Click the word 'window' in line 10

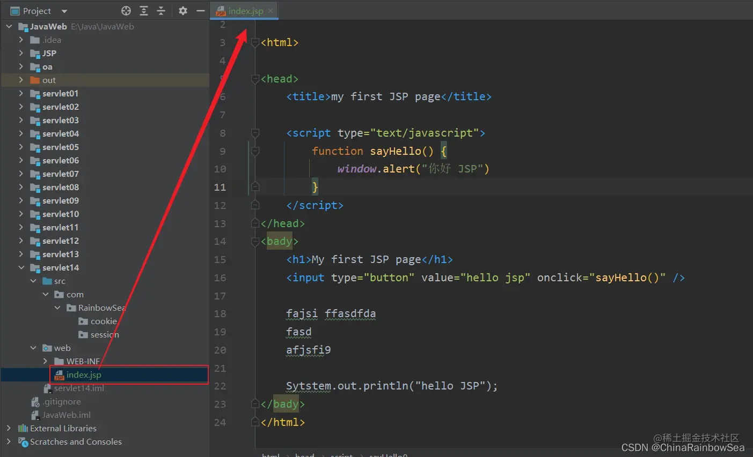[x=357, y=169]
